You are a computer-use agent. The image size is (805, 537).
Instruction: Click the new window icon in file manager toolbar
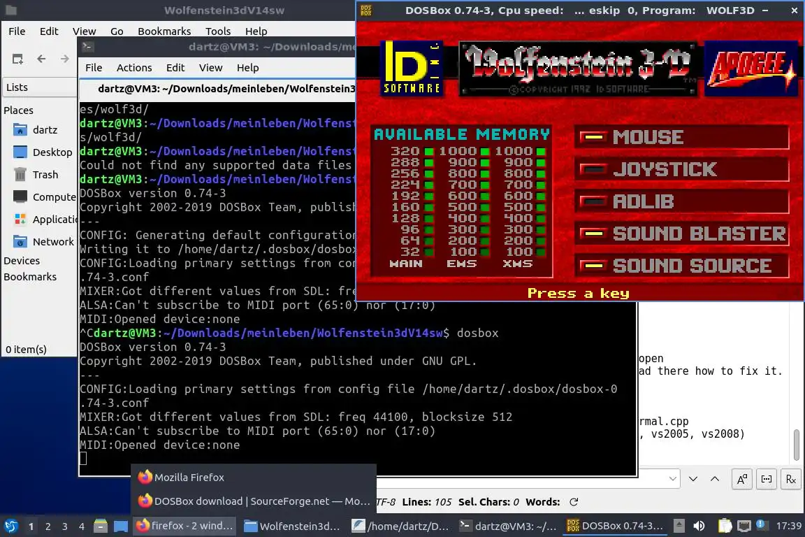pyautogui.click(x=17, y=59)
